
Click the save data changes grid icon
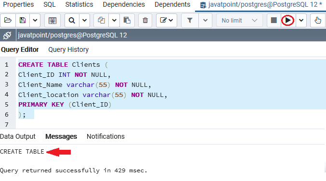52,20
